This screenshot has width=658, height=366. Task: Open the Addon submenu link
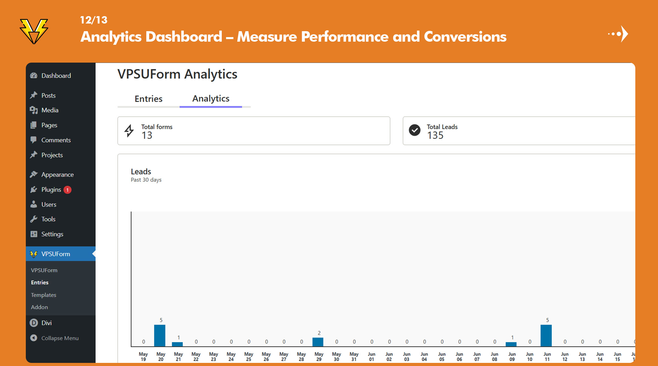tap(39, 307)
